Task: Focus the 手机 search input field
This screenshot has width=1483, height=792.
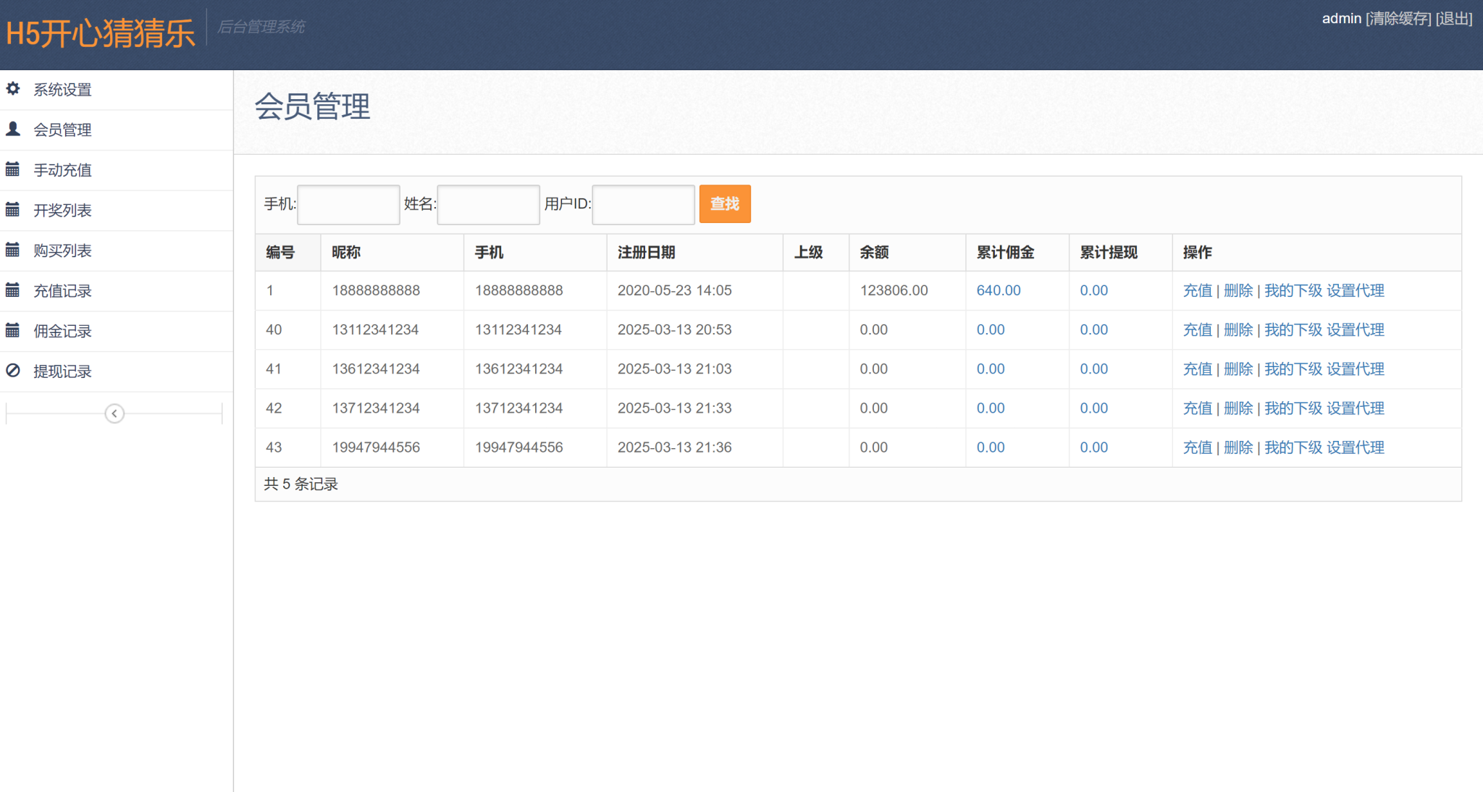Action: pos(348,204)
